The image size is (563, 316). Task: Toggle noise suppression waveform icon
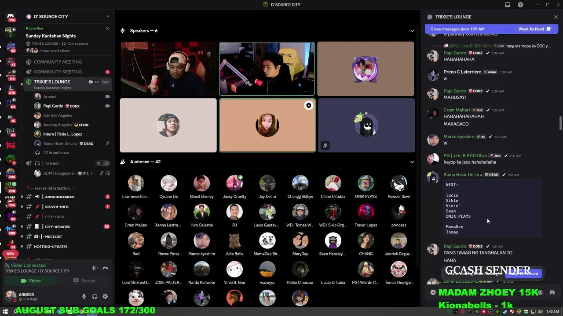[95, 268]
